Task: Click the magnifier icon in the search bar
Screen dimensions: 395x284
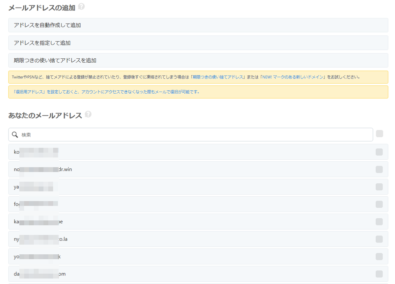Action: (x=15, y=135)
